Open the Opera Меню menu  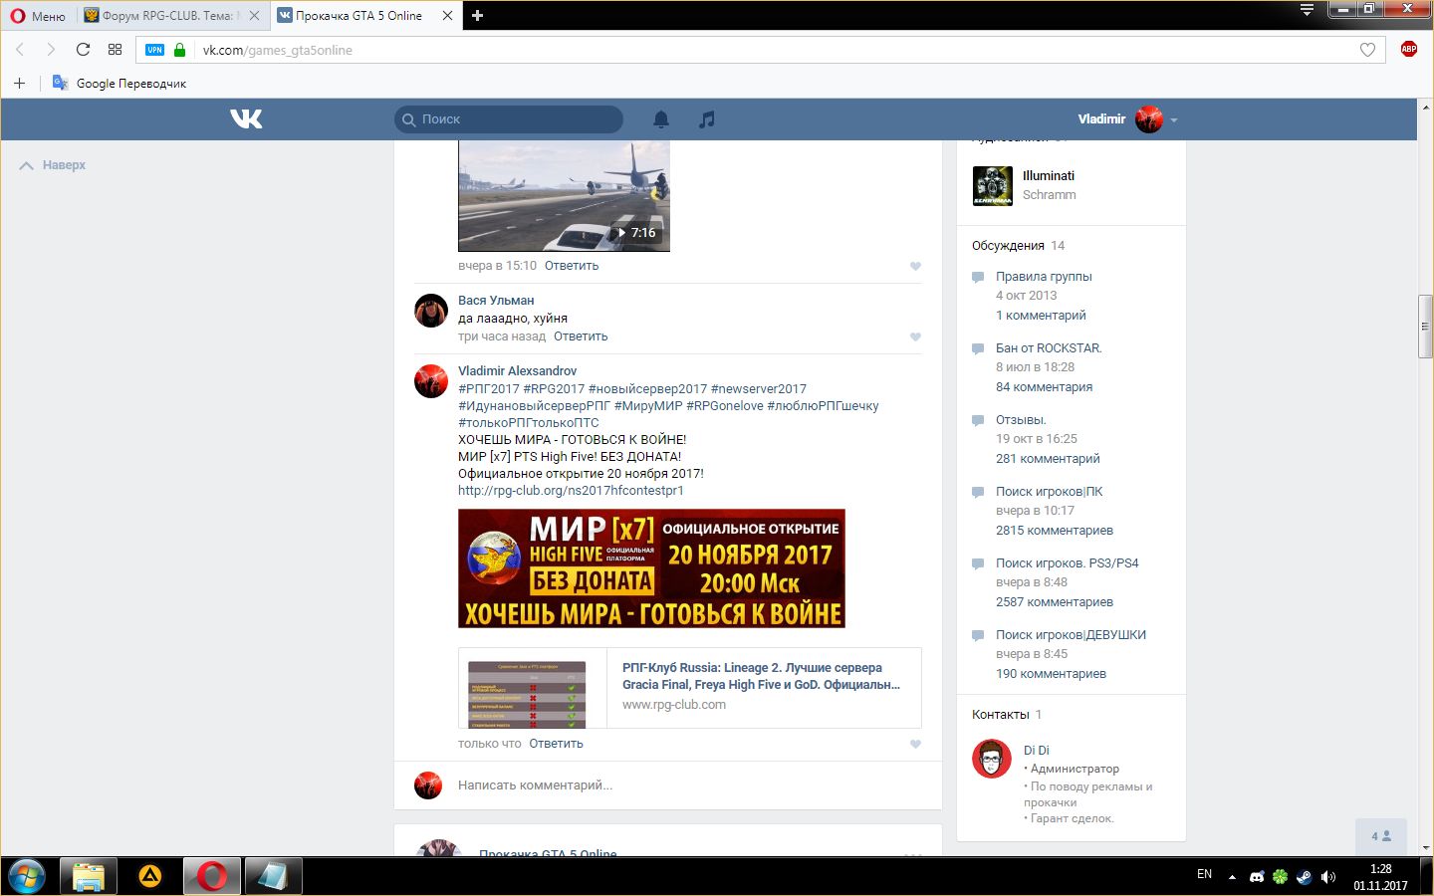pos(38,16)
